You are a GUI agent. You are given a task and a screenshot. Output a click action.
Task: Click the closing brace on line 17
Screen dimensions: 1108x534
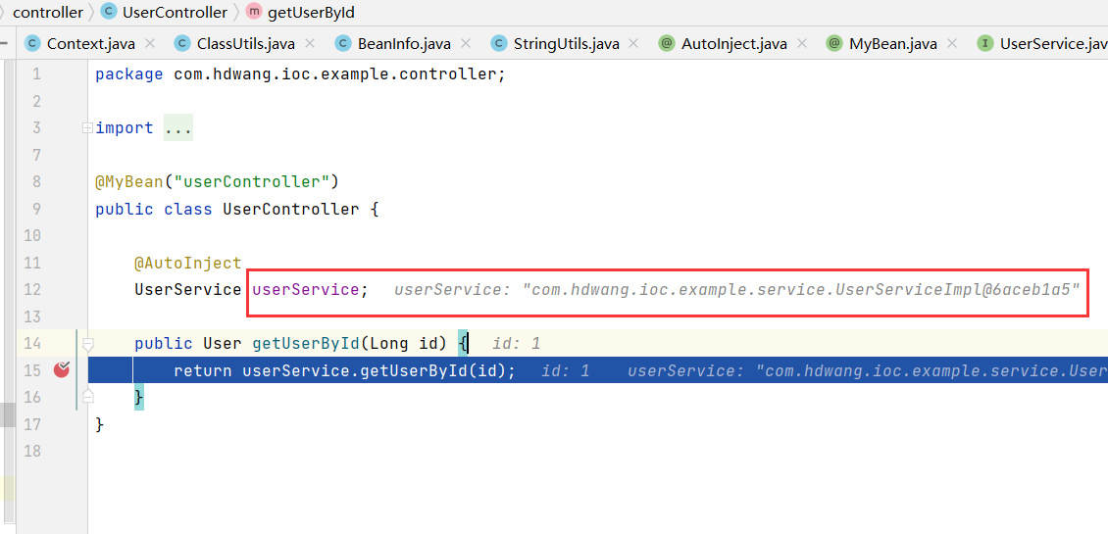tap(100, 424)
